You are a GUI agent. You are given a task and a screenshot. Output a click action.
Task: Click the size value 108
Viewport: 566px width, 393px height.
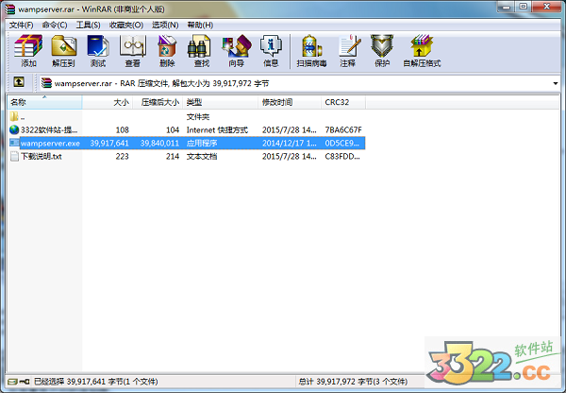click(122, 129)
